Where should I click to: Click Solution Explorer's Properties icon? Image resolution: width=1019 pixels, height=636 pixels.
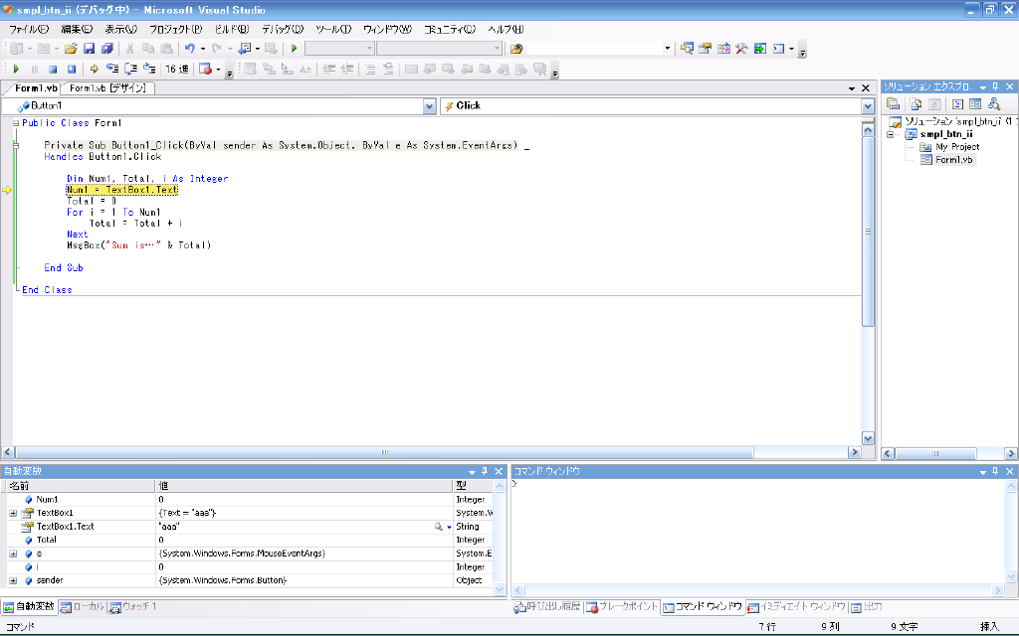893,103
